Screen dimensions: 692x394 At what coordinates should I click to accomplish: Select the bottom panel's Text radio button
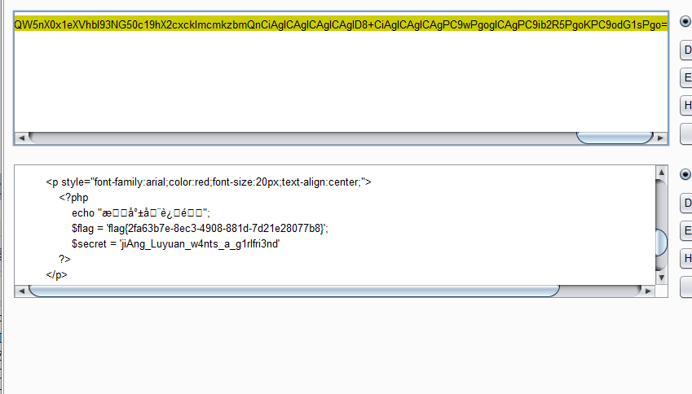(685, 175)
